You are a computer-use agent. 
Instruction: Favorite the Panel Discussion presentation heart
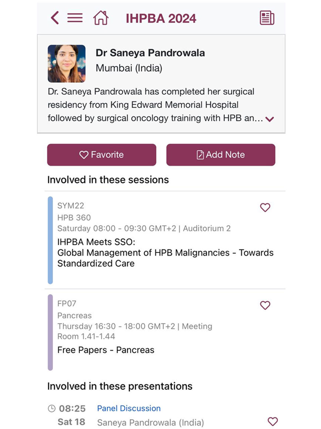pyautogui.click(x=273, y=421)
